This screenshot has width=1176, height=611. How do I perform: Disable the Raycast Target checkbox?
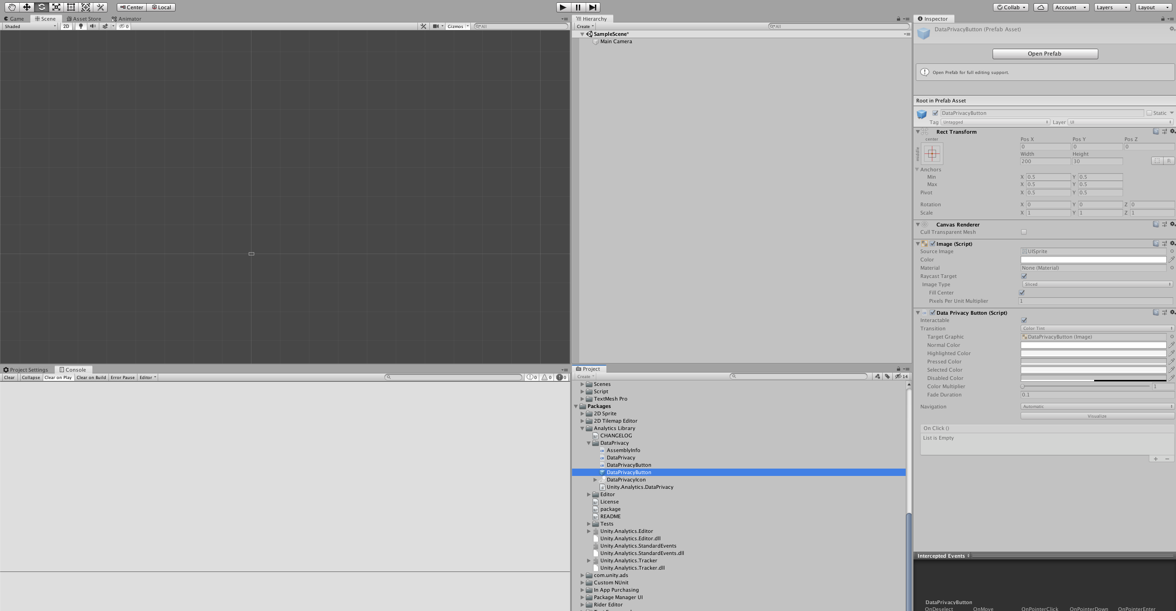(1024, 276)
